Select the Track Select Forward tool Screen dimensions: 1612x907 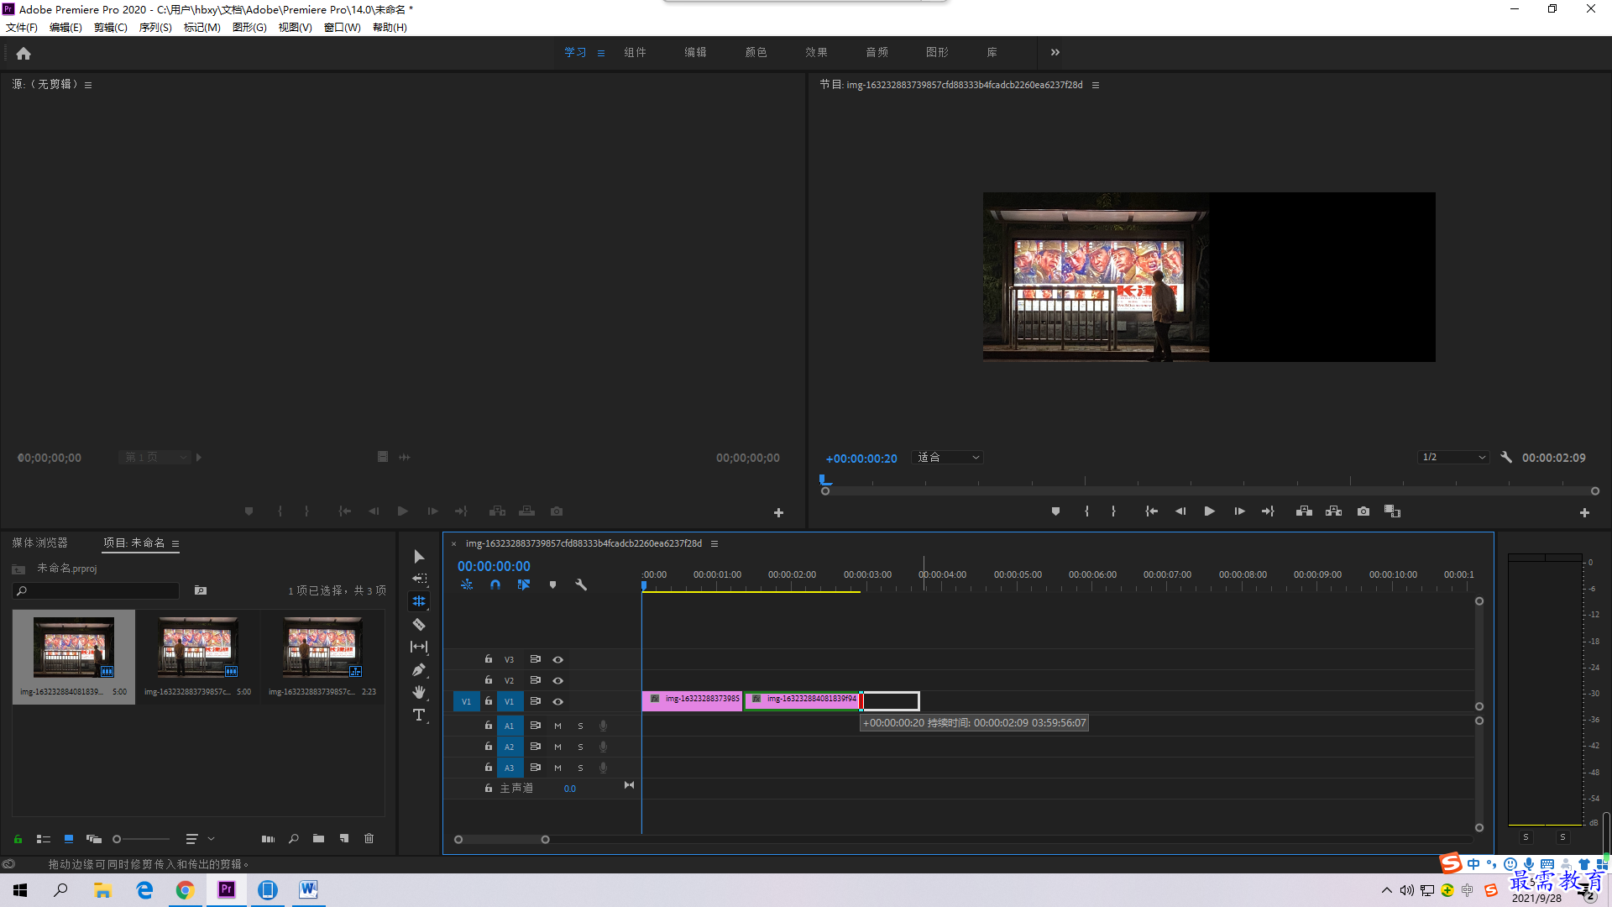pyautogui.click(x=419, y=579)
